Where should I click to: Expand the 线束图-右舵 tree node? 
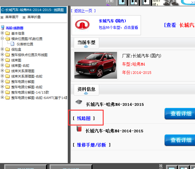click(x=2, y=65)
